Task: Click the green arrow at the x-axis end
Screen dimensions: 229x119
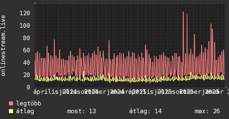Action: (x=226, y=87)
